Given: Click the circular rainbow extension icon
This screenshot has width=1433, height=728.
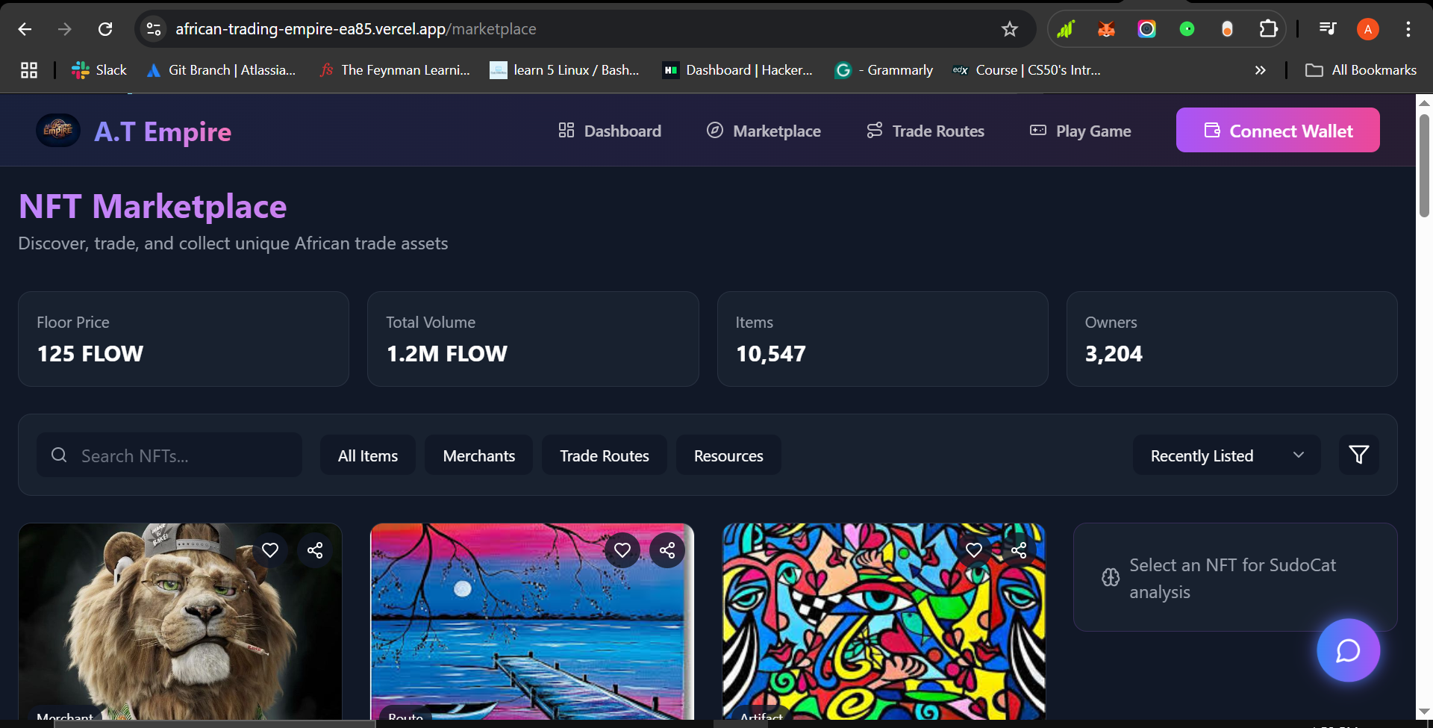Looking at the screenshot, I should 1146,29.
